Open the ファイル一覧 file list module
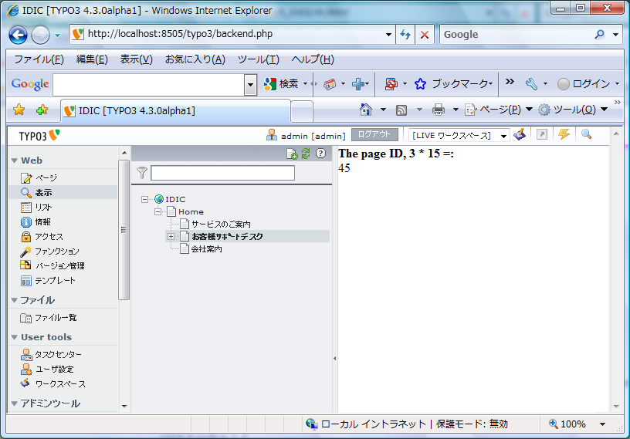 (x=48, y=318)
